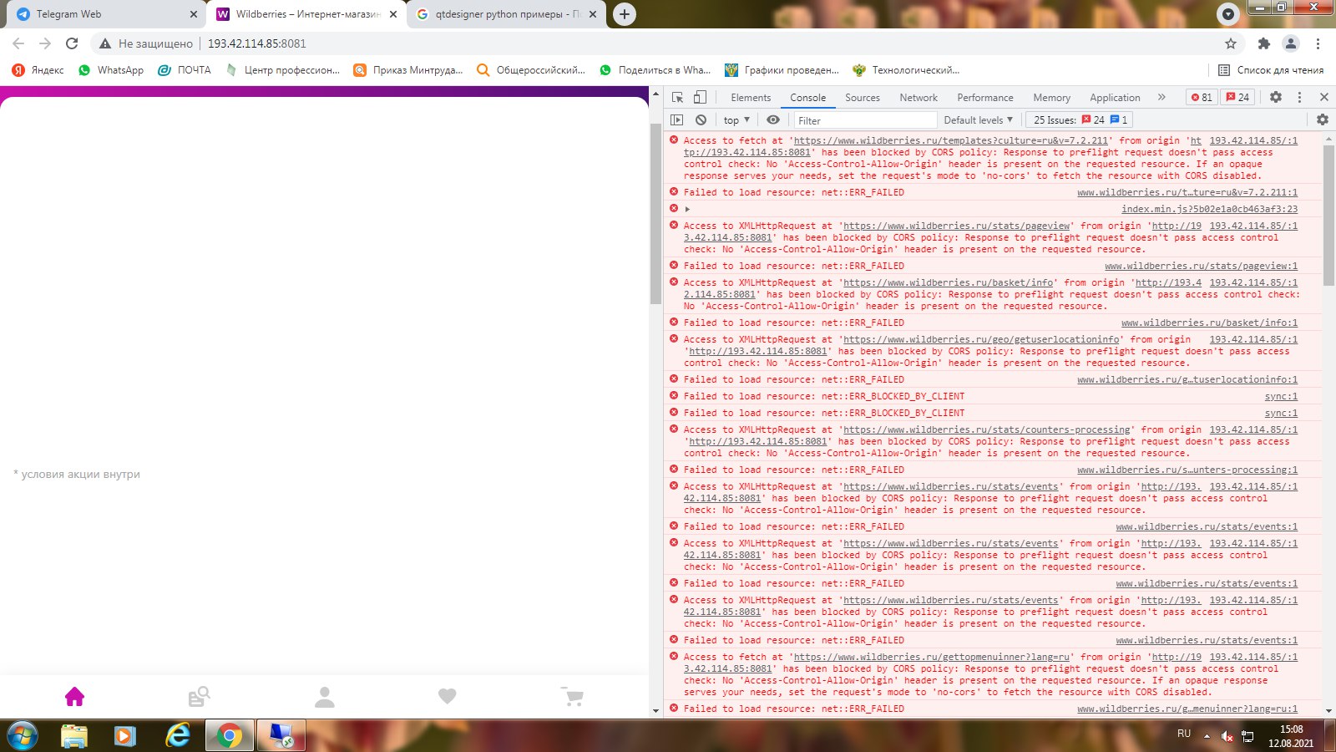Open the Performance tab
This screenshot has width=1336, height=752.
click(x=985, y=98)
